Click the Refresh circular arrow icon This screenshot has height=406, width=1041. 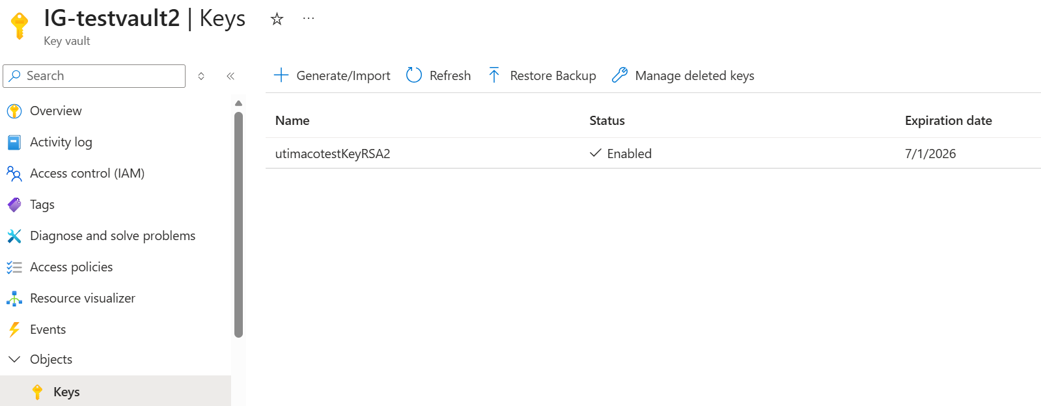414,75
